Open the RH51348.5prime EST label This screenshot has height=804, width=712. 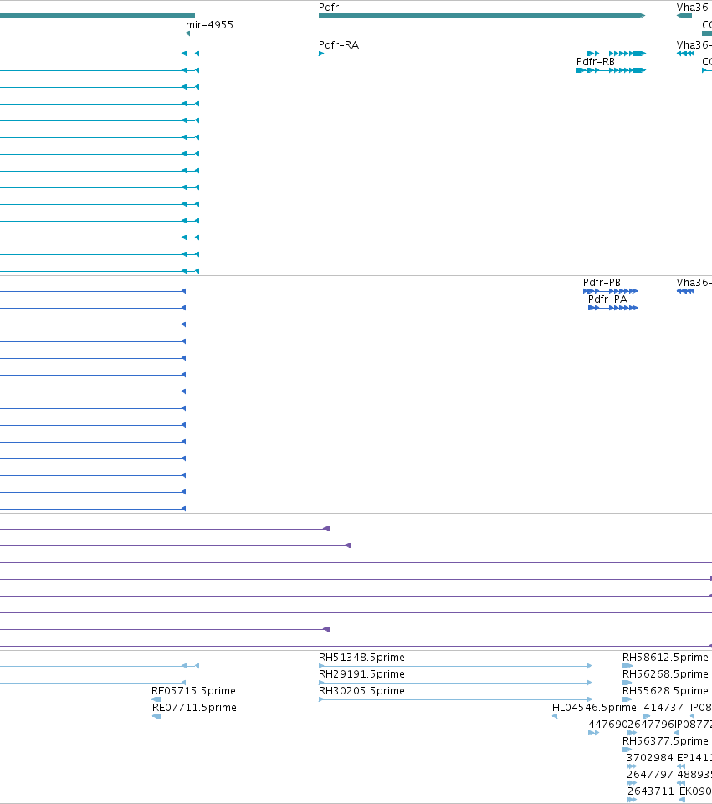point(361,658)
